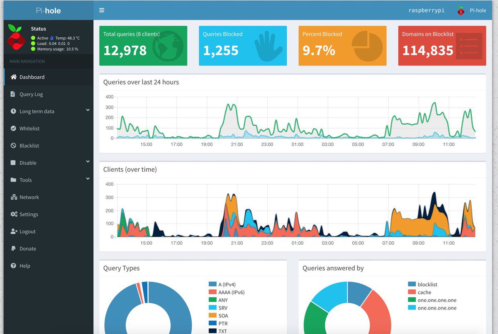The height and width of the screenshot is (334, 498).
Task: Click the 07:00 label in the Clients chart
Action: point(388,243)
